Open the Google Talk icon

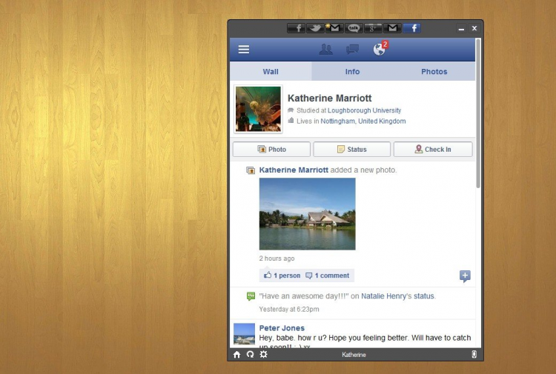pyautogui.click(x=354, y=28)
